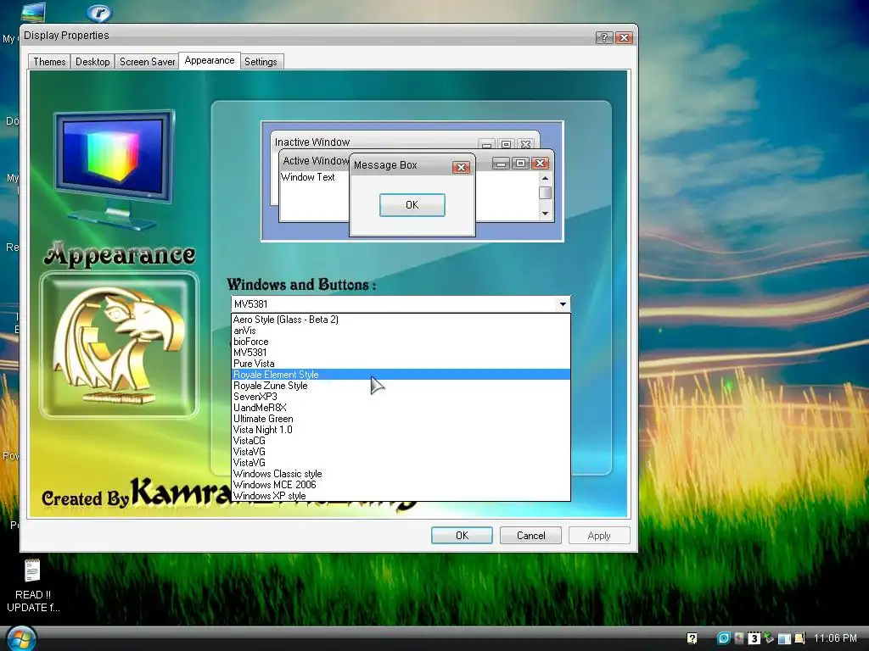The width and height of the screenshot is (869, 651).
Task: Click the yellow sticky note tray icon
Action: pos(799,638)
